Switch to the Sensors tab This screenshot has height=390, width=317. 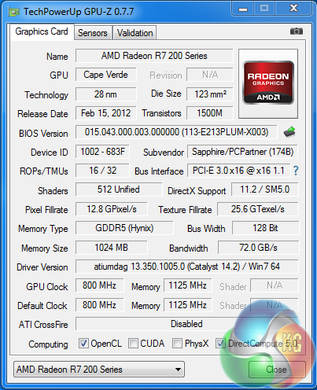point(93,33)
